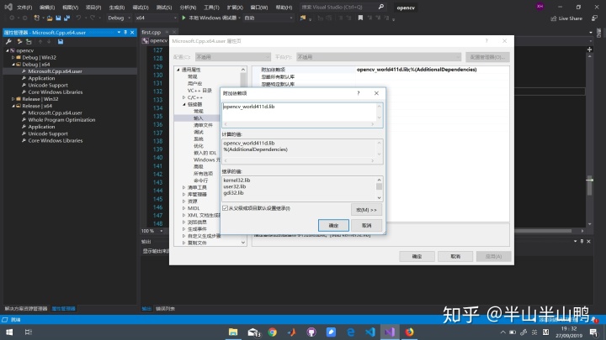This screenshot has height=340, width=606.
Task: Open the 工具(T) menu
Action: 211,8
